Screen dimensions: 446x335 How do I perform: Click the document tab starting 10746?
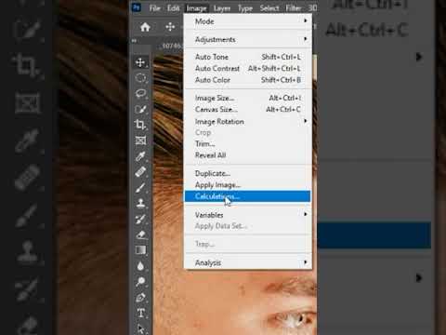(x=171, y=46)
